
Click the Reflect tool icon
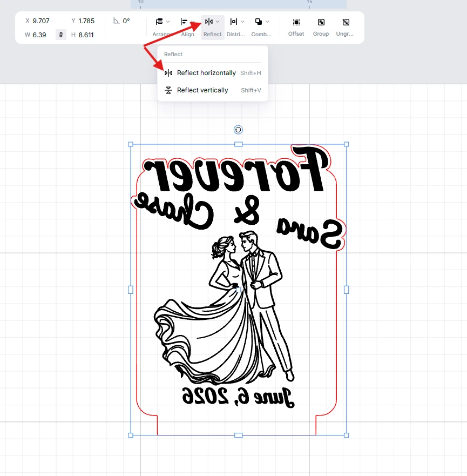click(208, 22)
